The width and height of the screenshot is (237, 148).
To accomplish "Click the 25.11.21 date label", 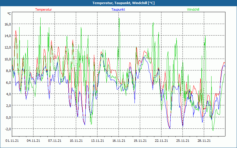I will coord(182,141).
